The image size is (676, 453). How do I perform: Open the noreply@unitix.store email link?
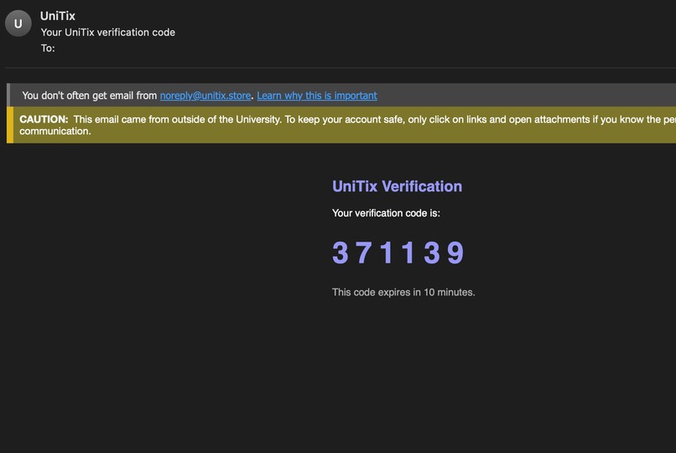[x=205, y=96]
